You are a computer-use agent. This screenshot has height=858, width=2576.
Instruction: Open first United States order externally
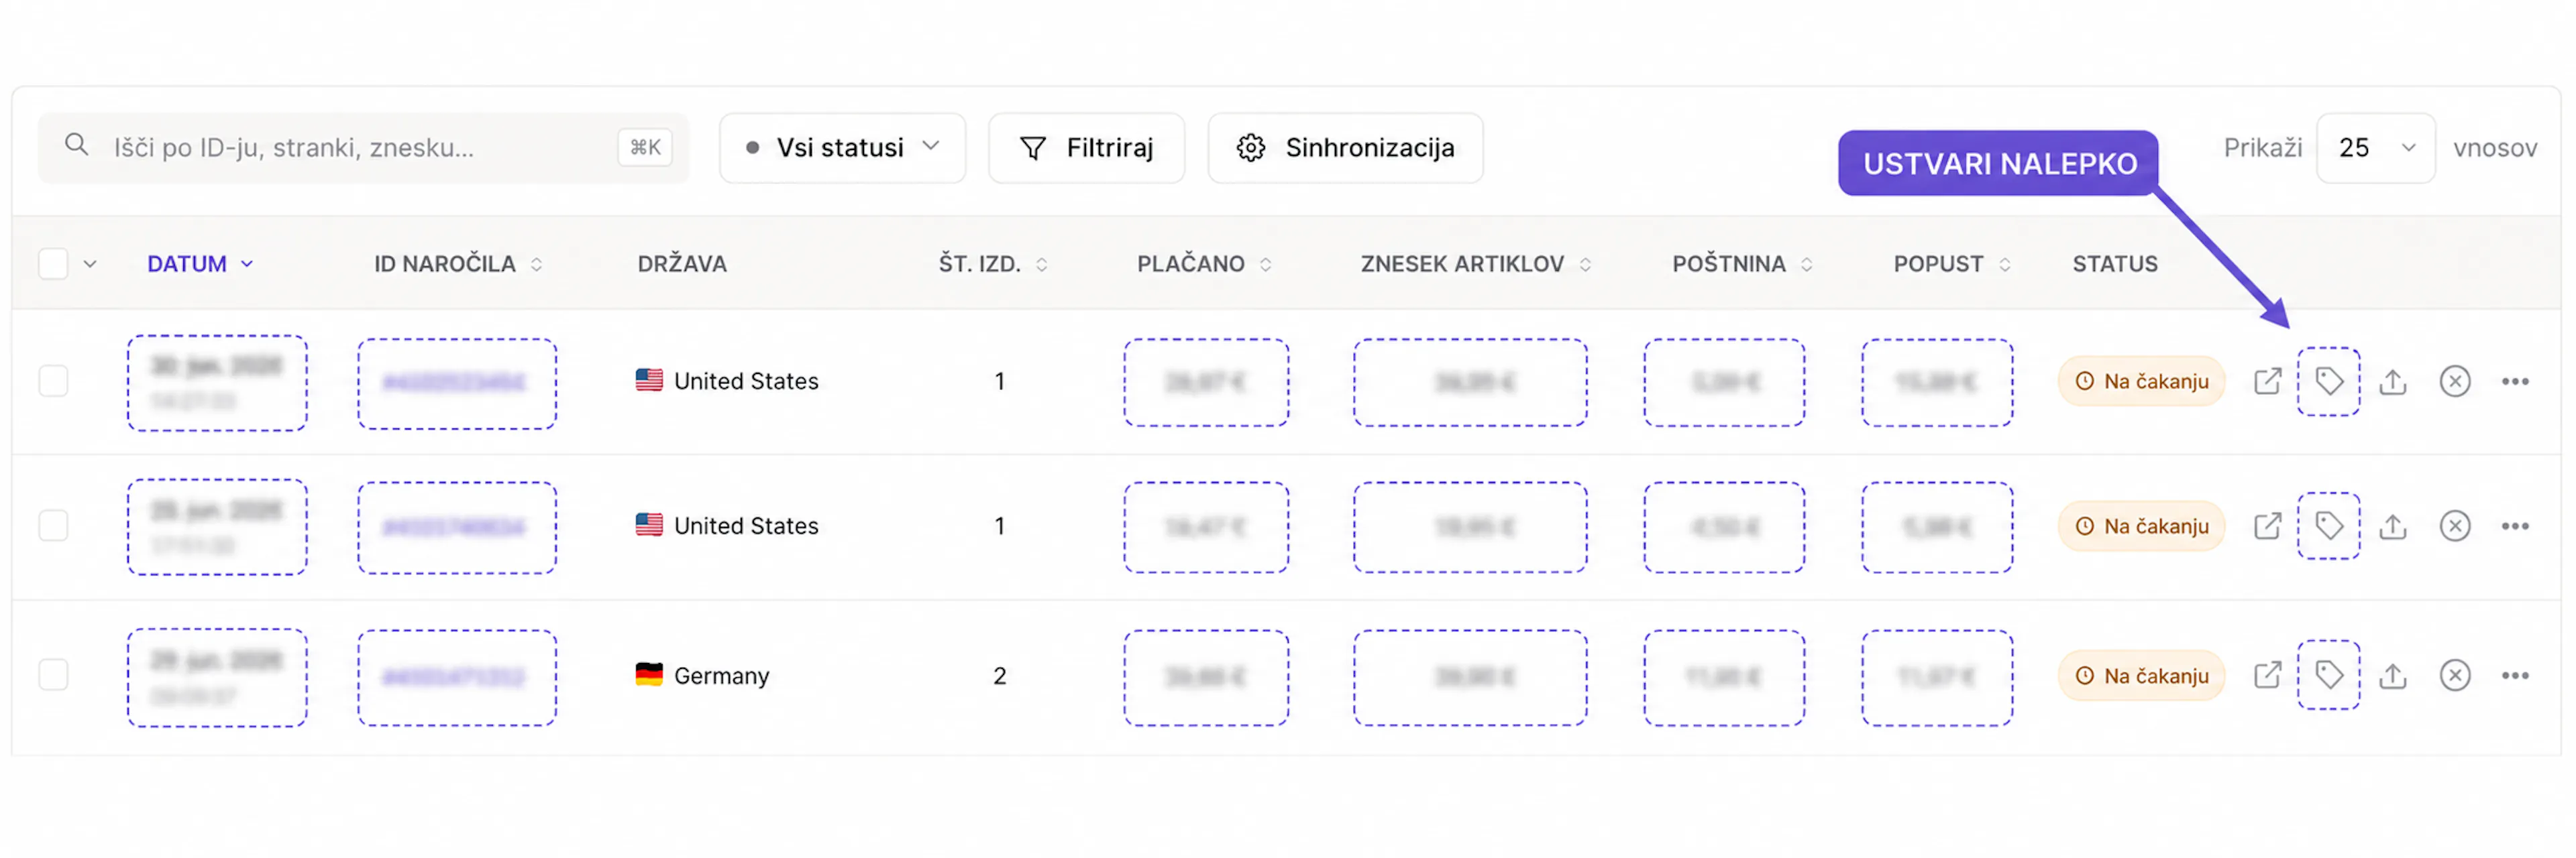click(2267, 381)
